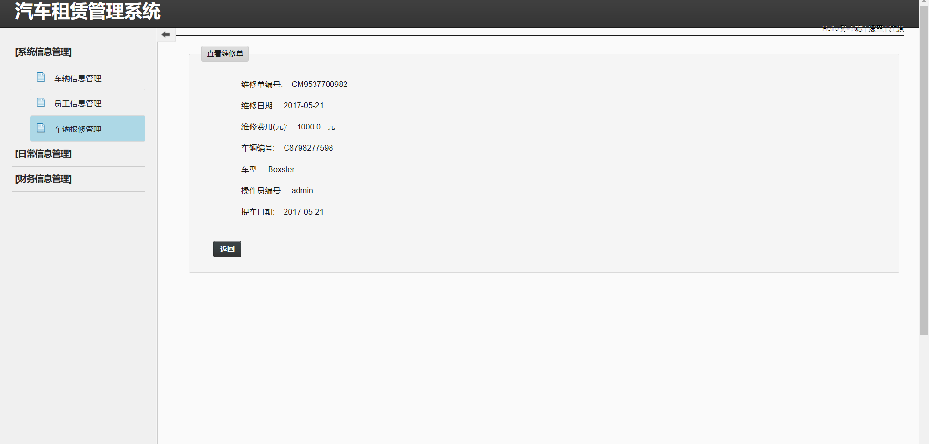Click the 返回 button

coord(227,249)
